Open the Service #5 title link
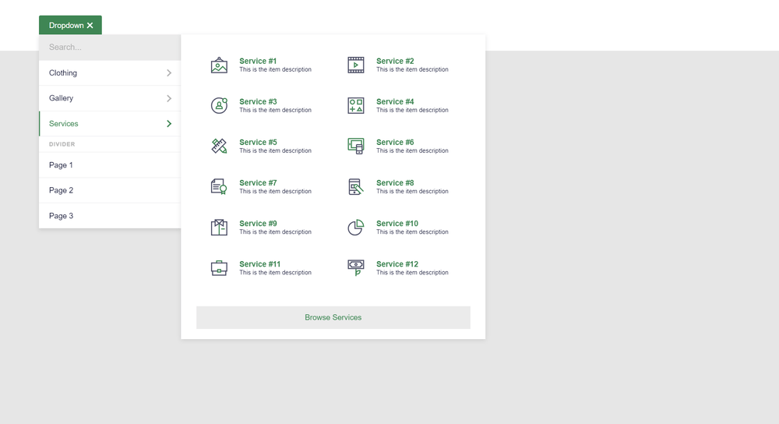Viewport: 779px width, 424px height. point(258,142)
